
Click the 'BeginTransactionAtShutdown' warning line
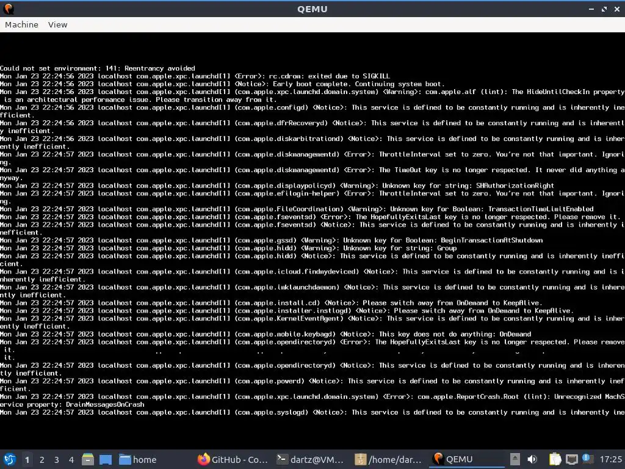pyautogui.click(x=272, y=240)
